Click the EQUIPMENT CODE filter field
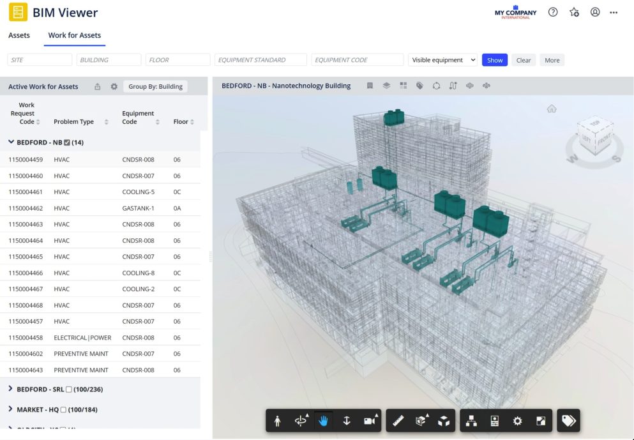 pyautogui.click(x=358, y=60)
